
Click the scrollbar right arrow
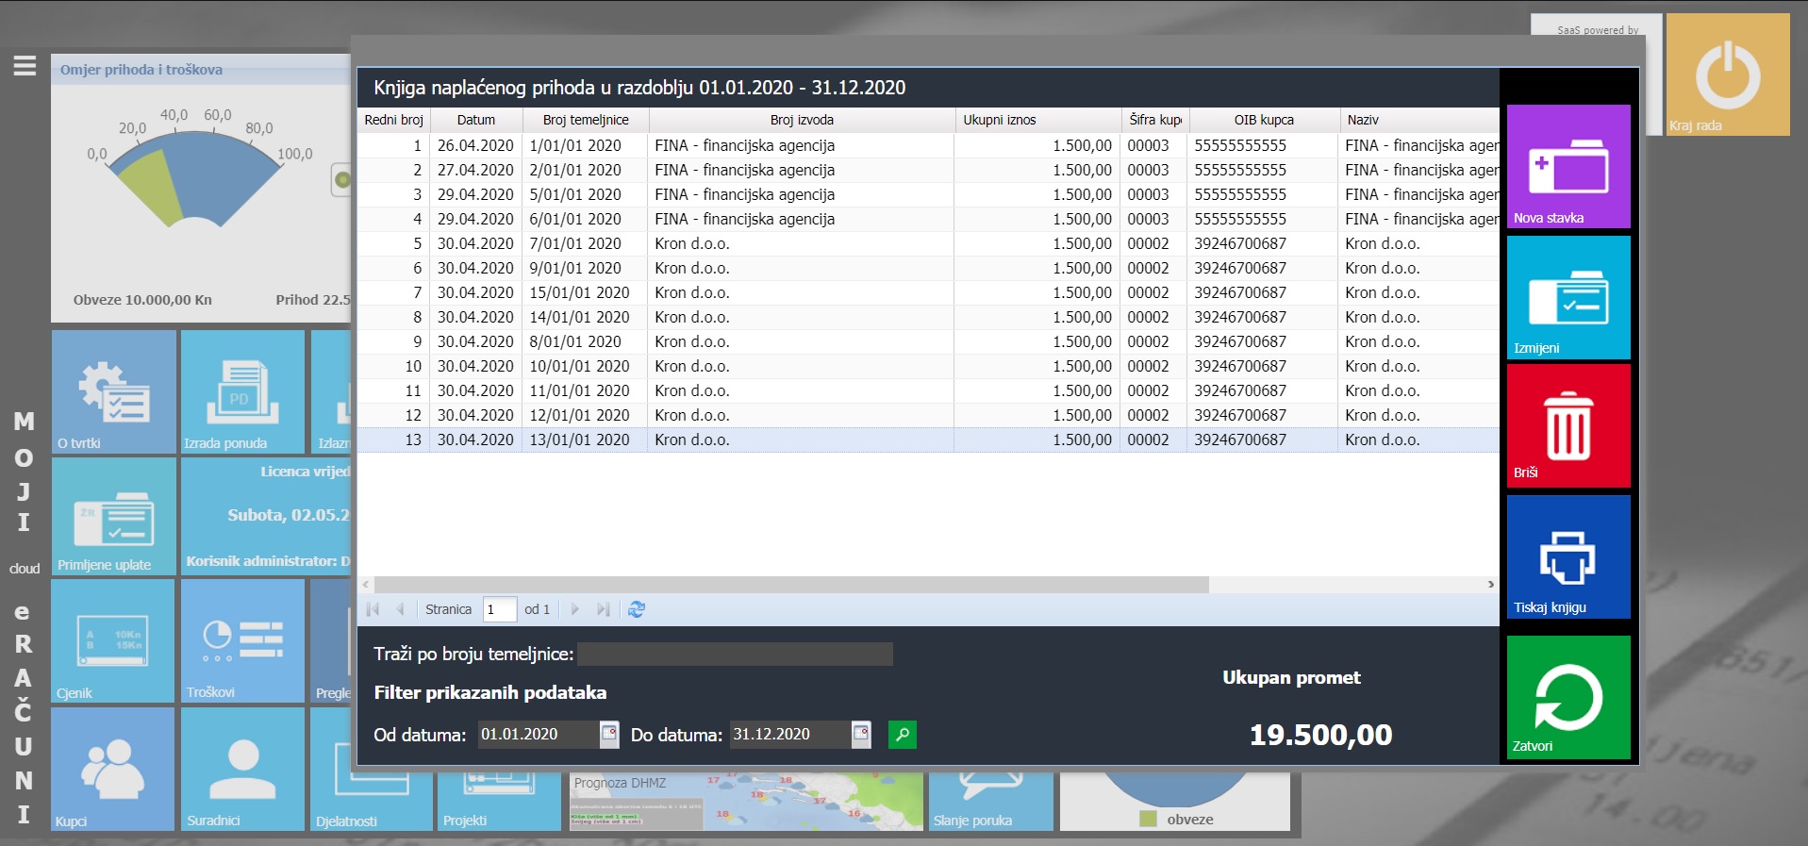pyautogui.click(x=1490, y=585)
